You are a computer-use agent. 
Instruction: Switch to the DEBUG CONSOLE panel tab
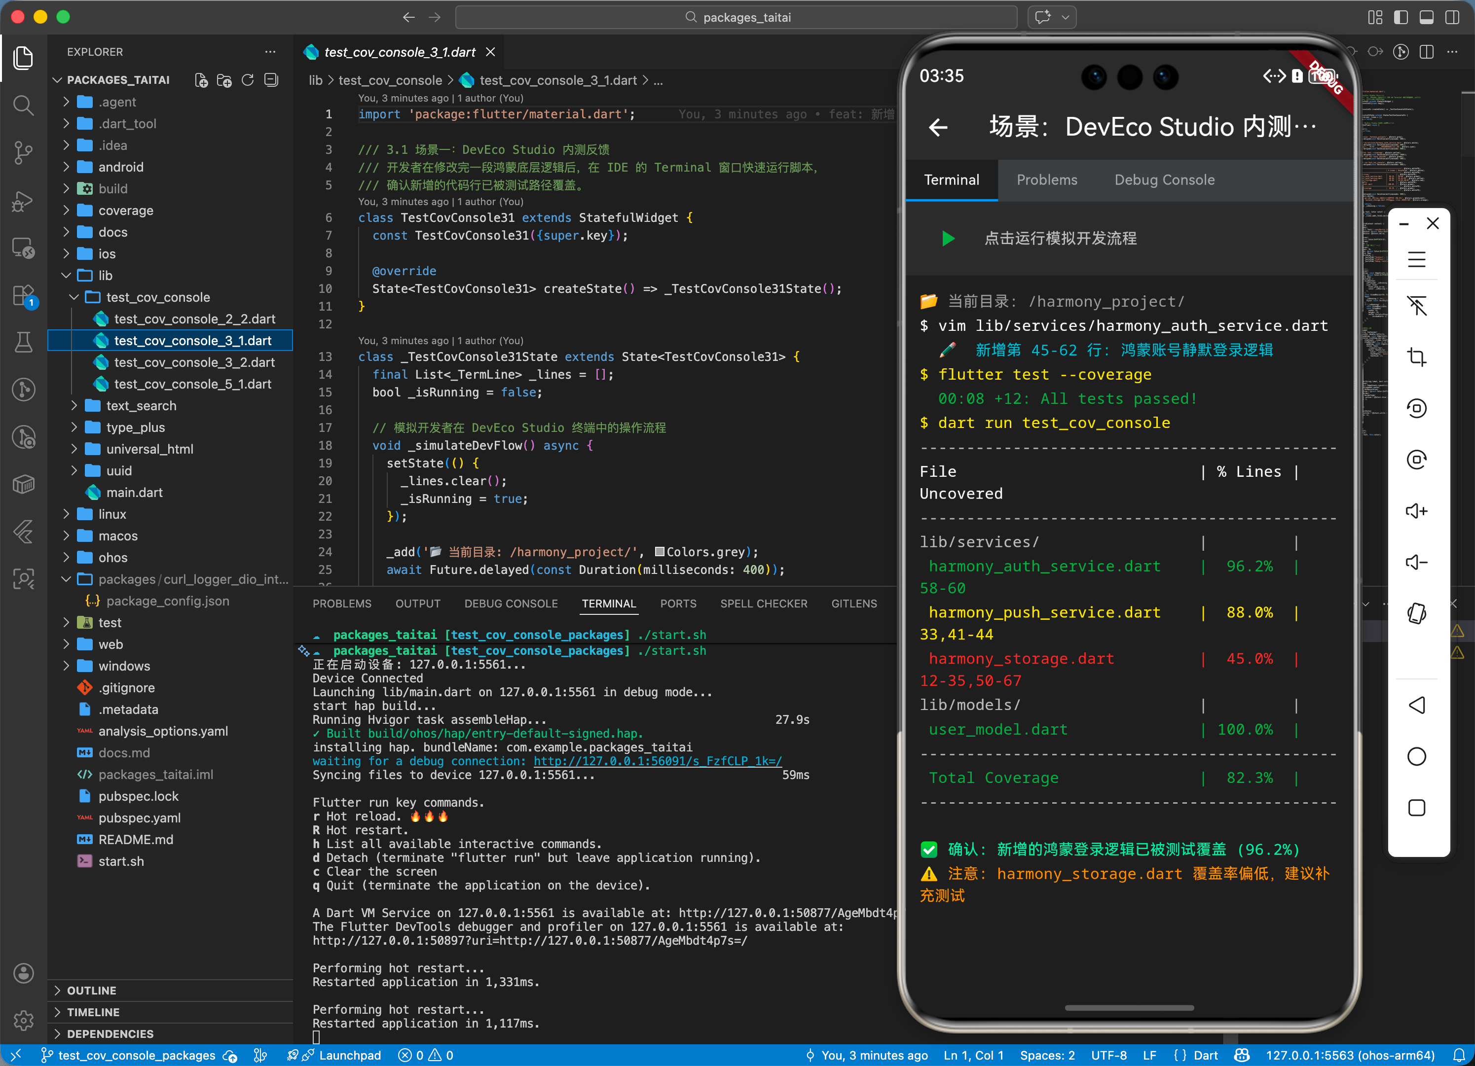click(x=511, y=604)
